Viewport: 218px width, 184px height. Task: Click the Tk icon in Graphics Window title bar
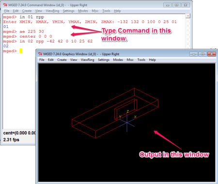pyautogui.click(x=40, y=54)
